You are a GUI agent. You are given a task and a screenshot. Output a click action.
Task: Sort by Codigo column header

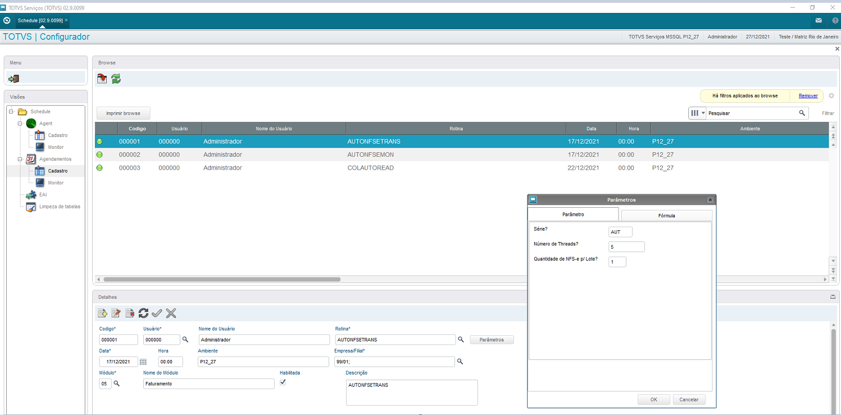137,129
